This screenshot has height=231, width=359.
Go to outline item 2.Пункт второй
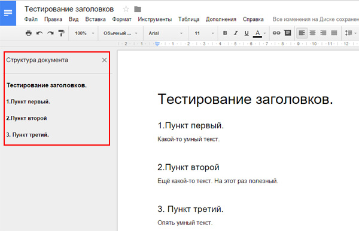pyautogui.click(x=26, y=118)
